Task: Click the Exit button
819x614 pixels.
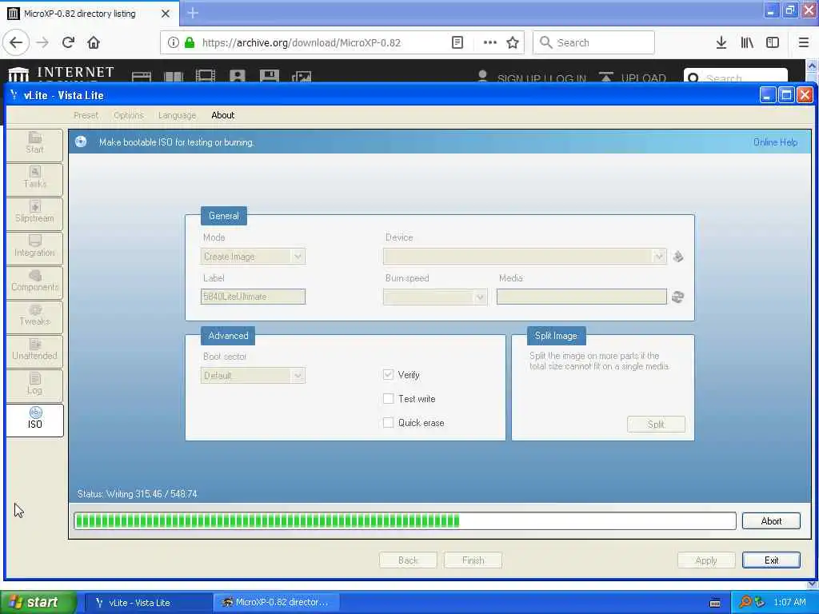Action: 771,560
